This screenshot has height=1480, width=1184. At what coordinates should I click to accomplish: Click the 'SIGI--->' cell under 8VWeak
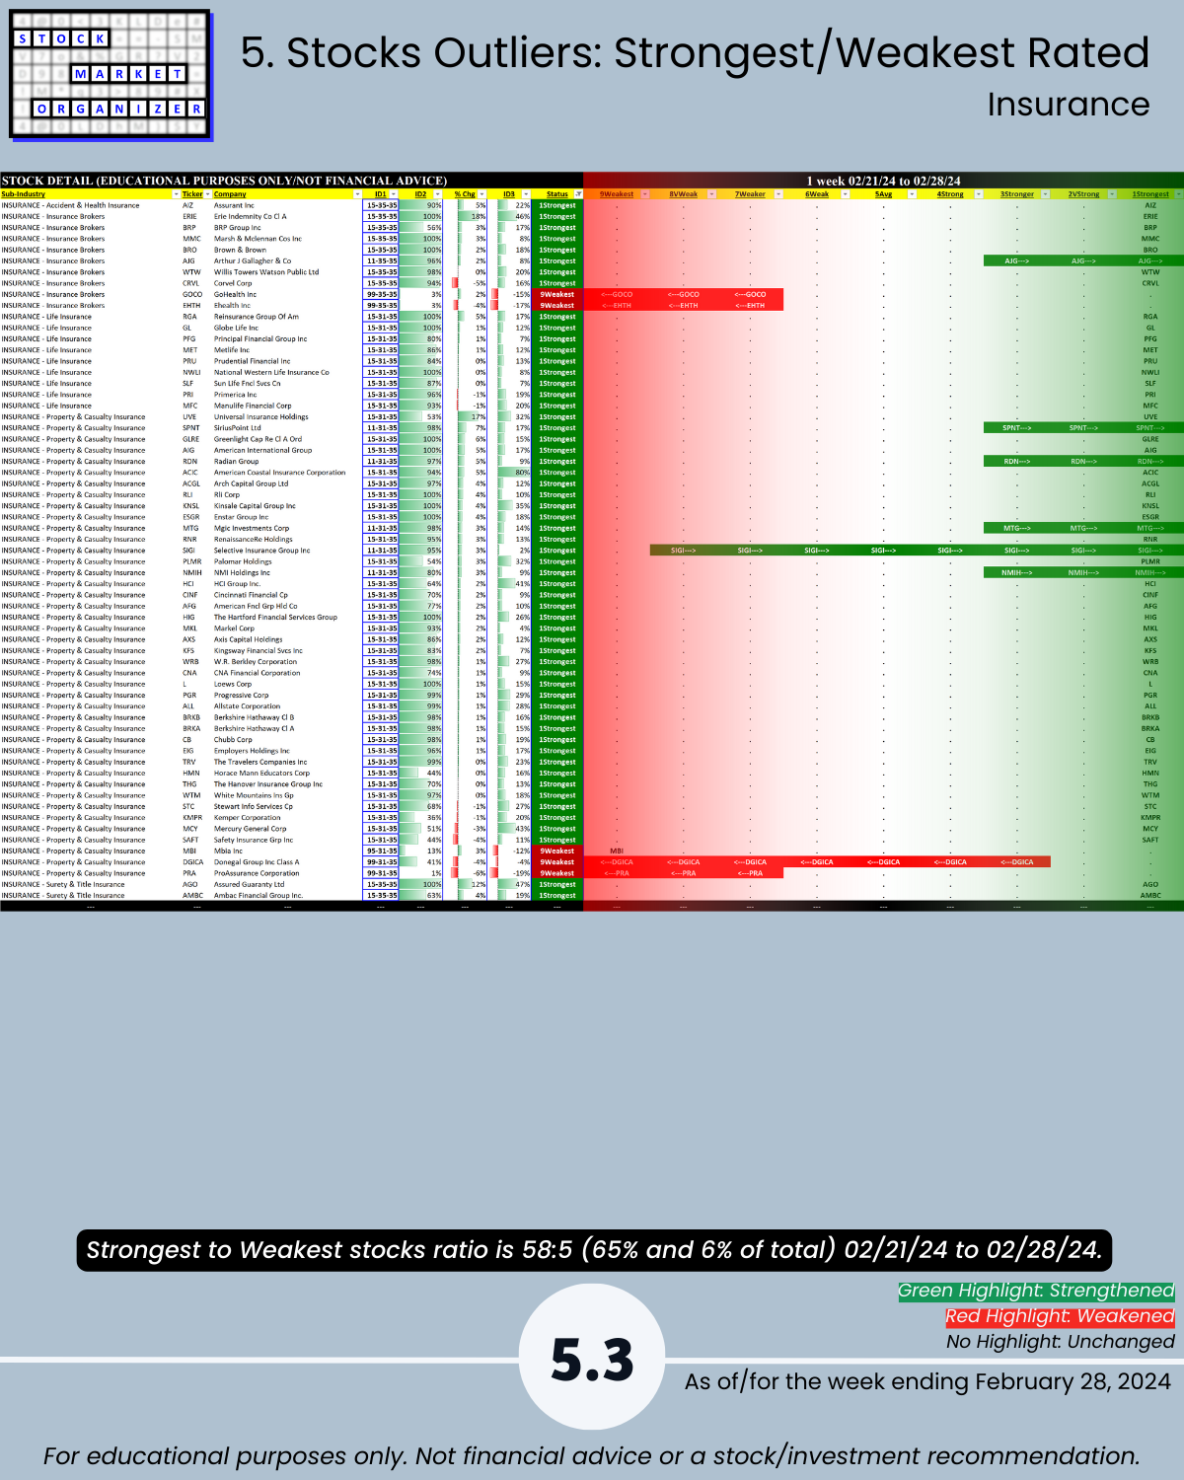pos(683,551)
